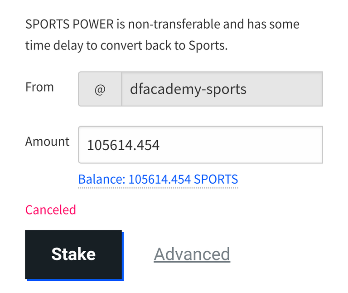Click the dfacademy-sports From field

pos(222,89)
